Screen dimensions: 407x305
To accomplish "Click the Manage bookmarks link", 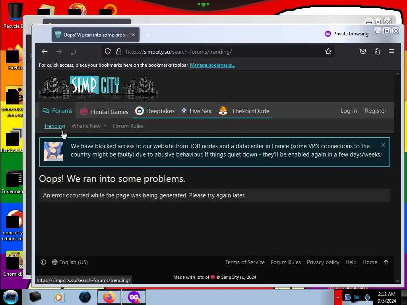I will [213, 65].
